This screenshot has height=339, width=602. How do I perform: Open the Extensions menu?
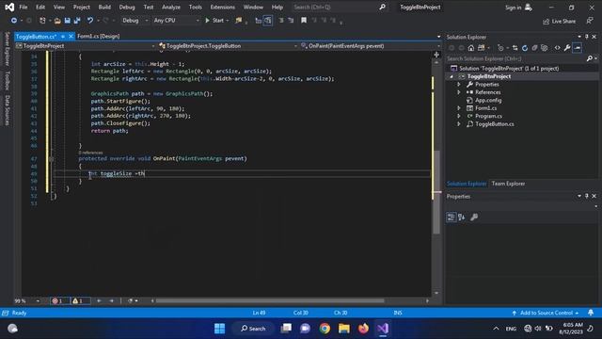(223, 7)
